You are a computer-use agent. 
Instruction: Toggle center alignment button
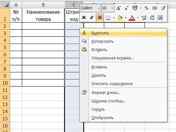coord(100,18)
